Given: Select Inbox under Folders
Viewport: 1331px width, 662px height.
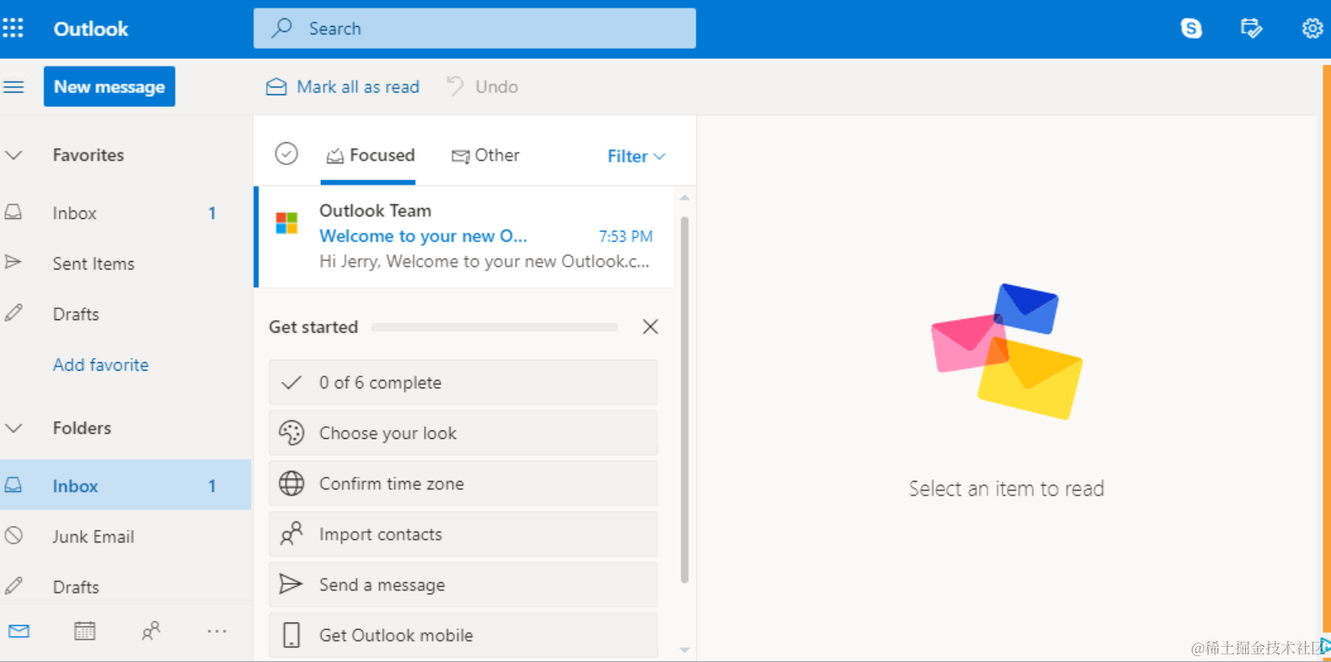Looking at the screenshot, I should tap(126, 485).
